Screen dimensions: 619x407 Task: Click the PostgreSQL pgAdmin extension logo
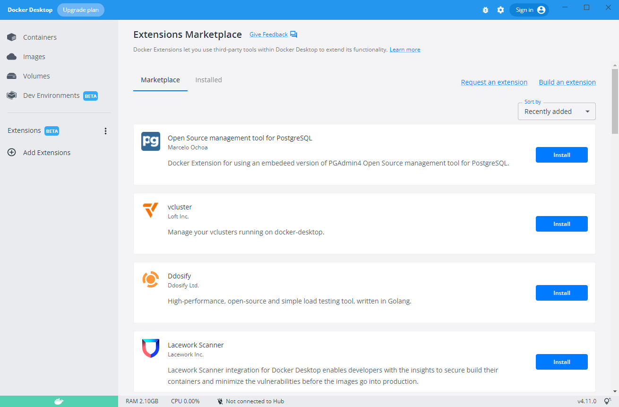coord(151,141)
